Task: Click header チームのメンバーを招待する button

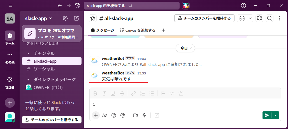Action: coord(204,18)
